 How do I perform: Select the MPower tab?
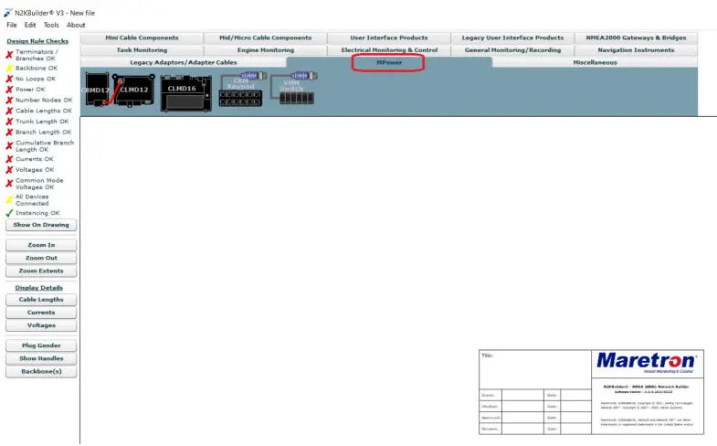(389, 63)
